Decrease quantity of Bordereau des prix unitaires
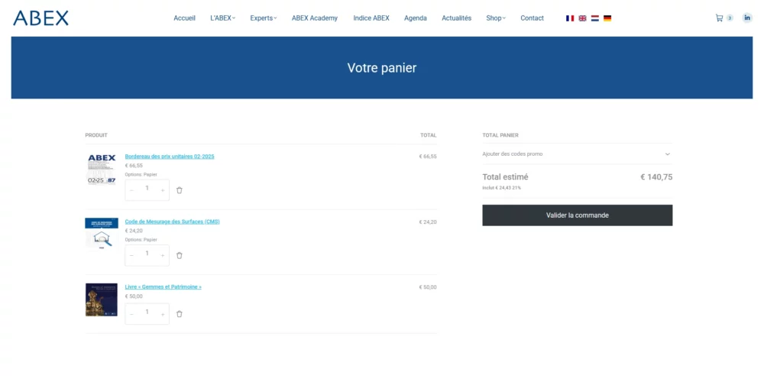764x382 pixels. (x=131, y=190)
